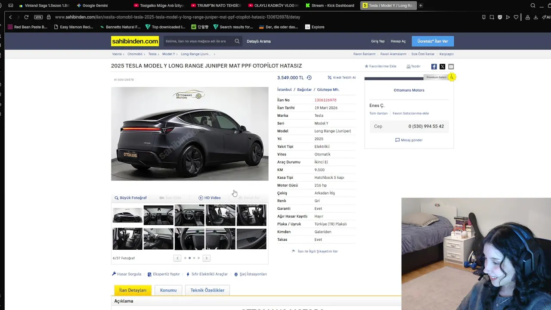Share listing by email envelope icon
The height and width of the screenshot is (310, 551).
(451, 67)
